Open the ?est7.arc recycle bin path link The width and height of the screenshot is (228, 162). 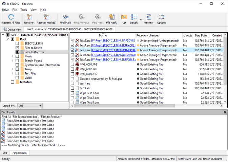point(113,60)
